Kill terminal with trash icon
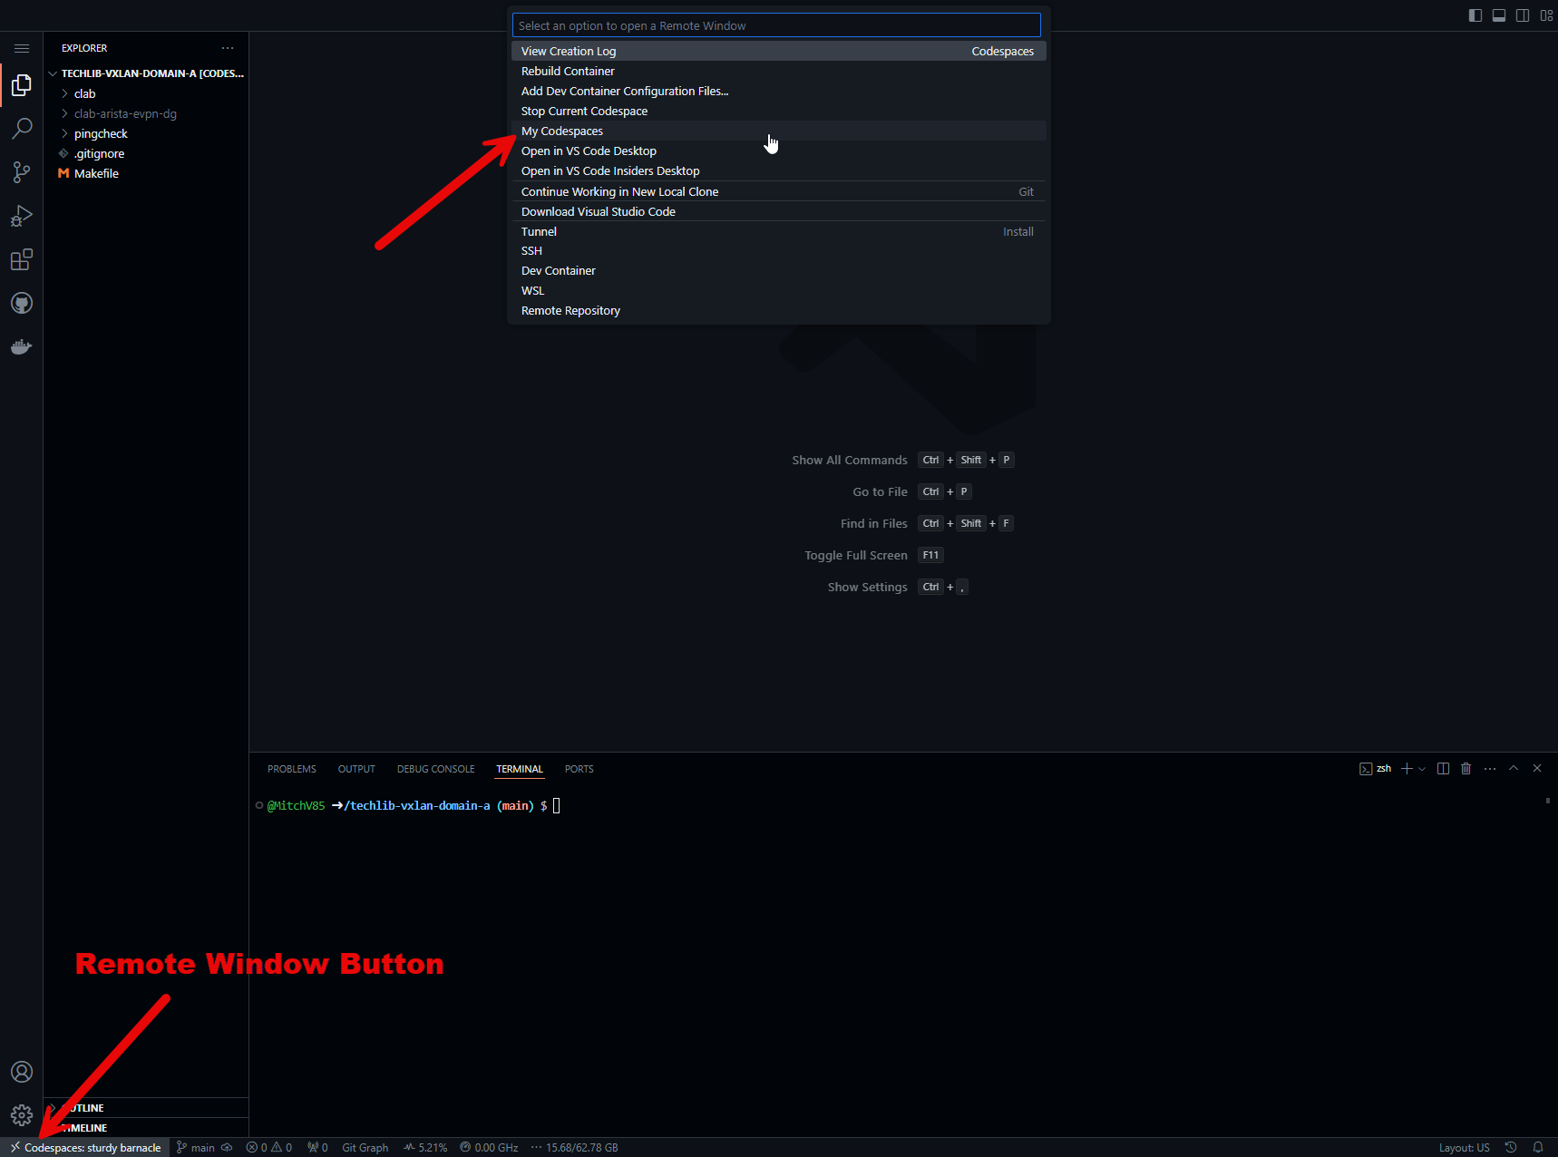 pyautogui.click(x=1466, y=769)
